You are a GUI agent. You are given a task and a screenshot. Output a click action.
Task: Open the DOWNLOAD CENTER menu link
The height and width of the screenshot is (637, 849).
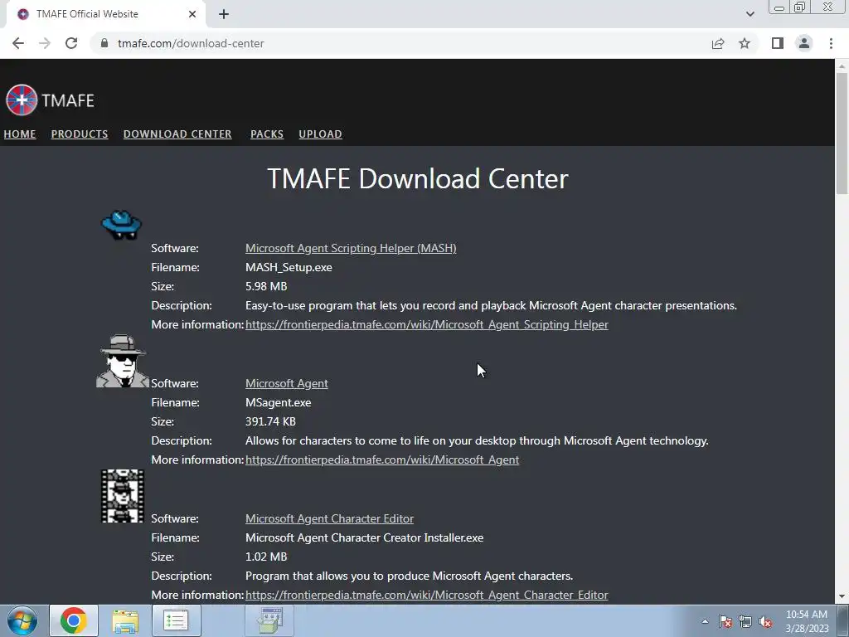click(177, 134)
